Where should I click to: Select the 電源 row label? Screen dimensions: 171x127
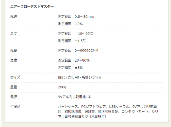13,97
